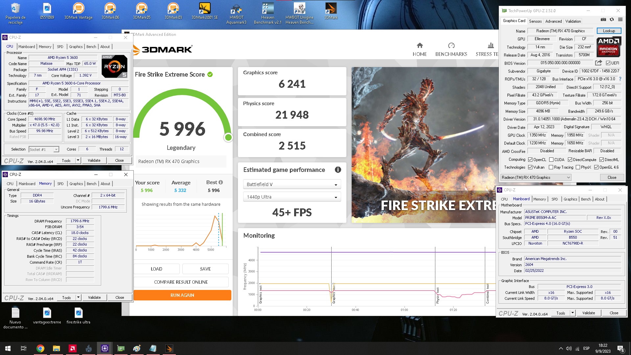The height and width of the screenshot is (355, 631).
Task: Open the vantageextreme image file
Action: coord(47,316)
